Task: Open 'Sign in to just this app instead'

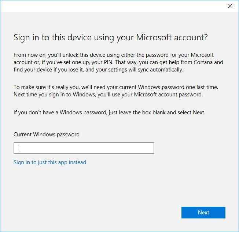Action: point(50,162)
